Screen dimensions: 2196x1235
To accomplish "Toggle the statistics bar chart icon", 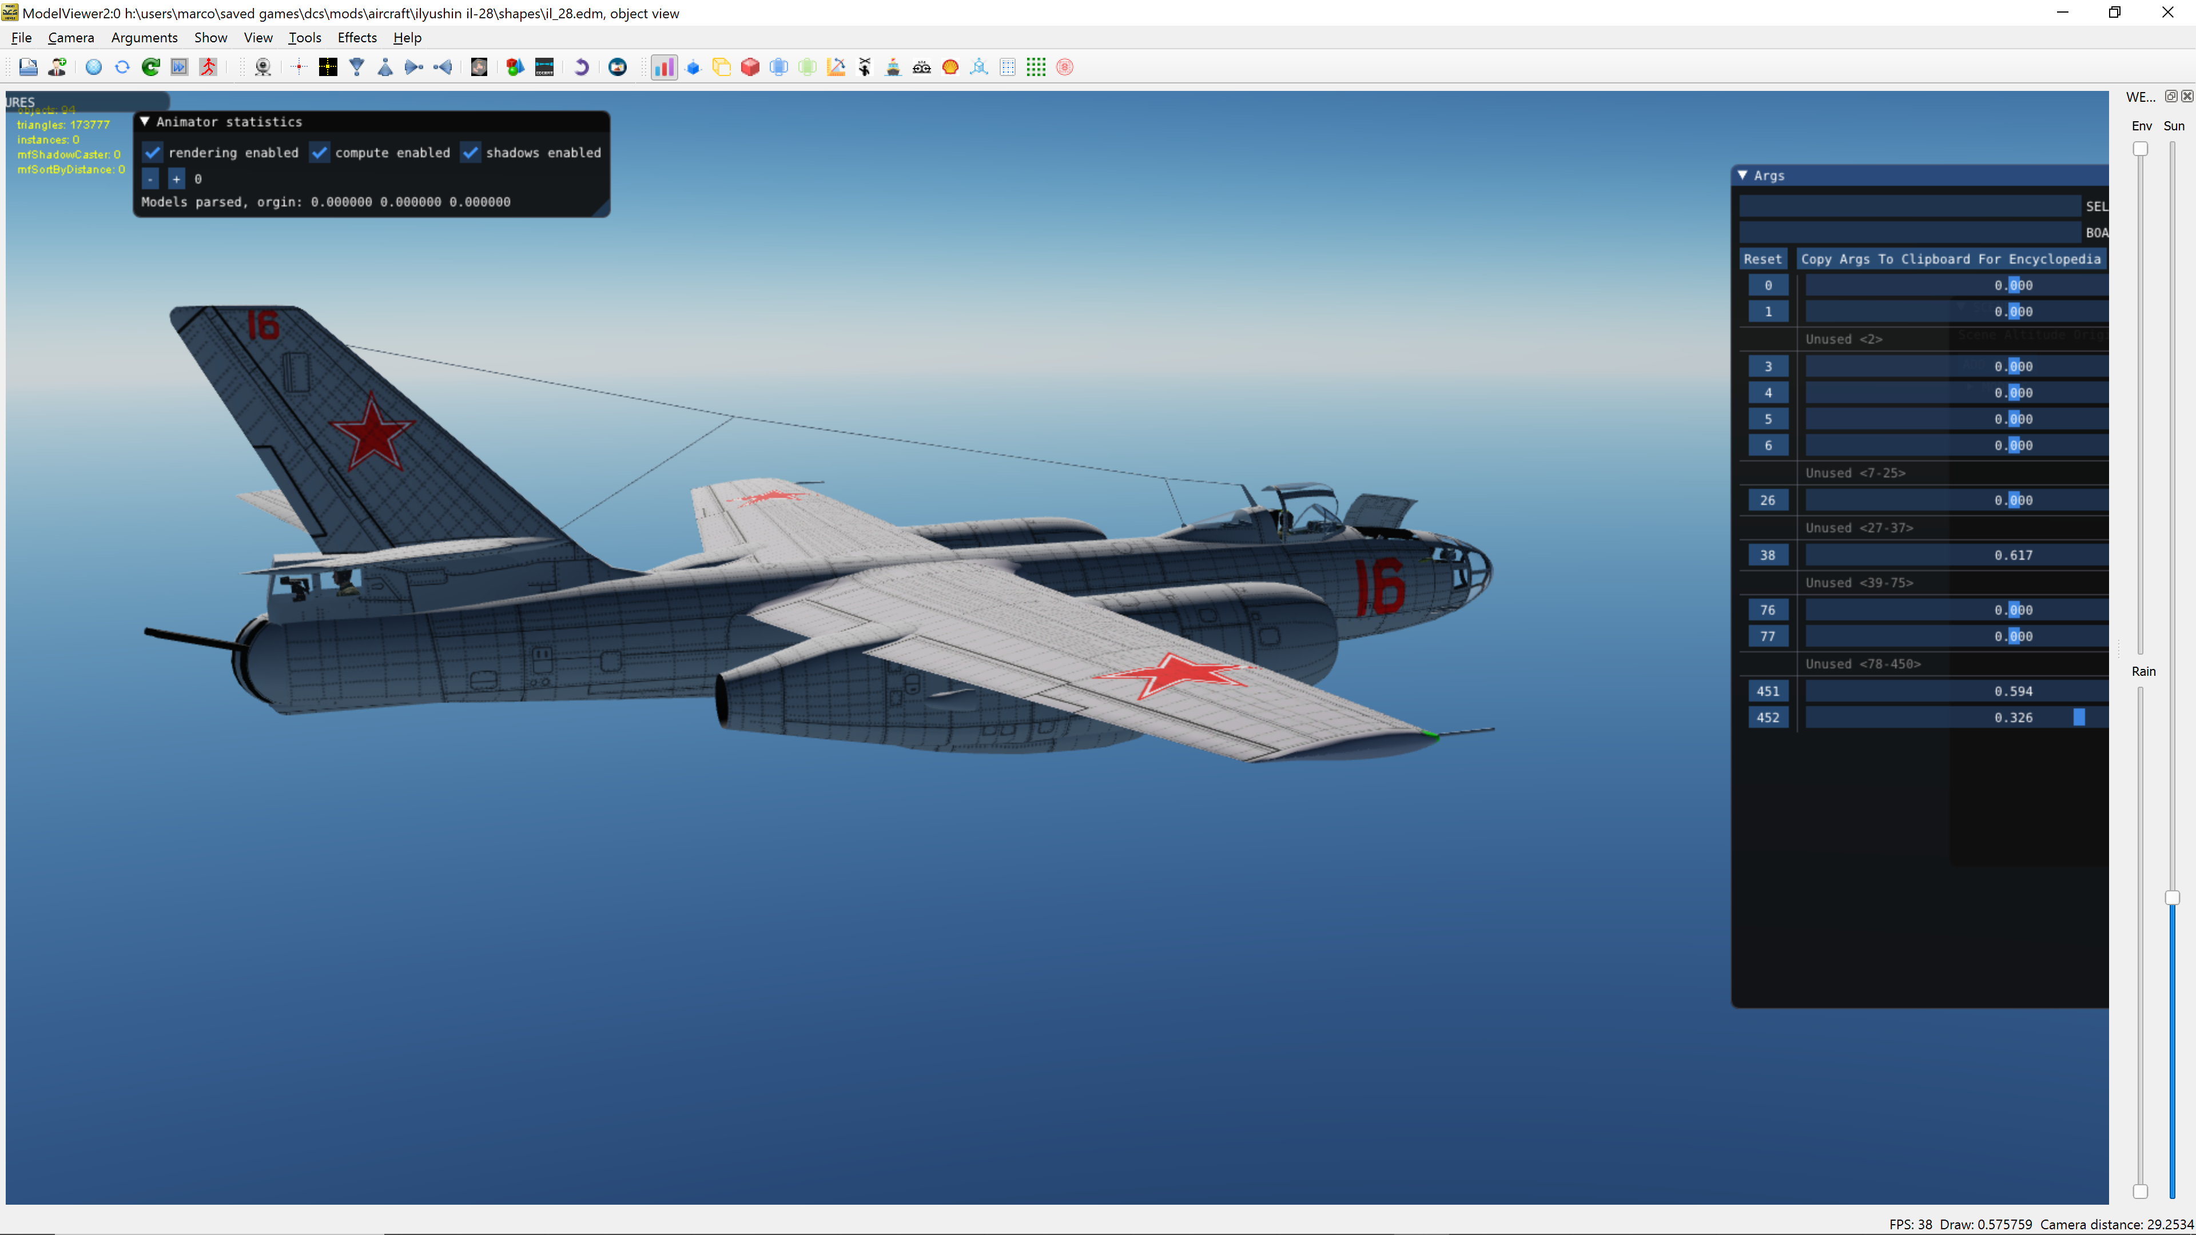I will point(664,67).
